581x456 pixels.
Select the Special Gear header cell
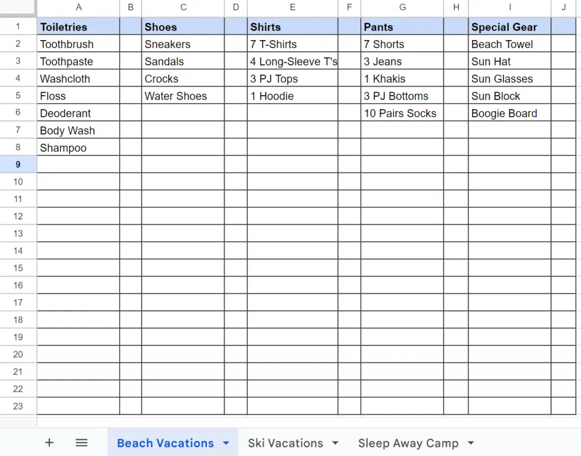(x=510, y=27)
